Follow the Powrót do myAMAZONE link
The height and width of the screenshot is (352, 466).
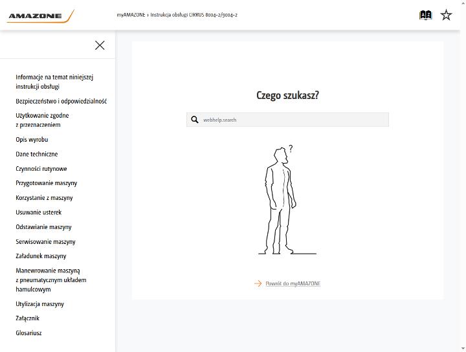point(293,283)
